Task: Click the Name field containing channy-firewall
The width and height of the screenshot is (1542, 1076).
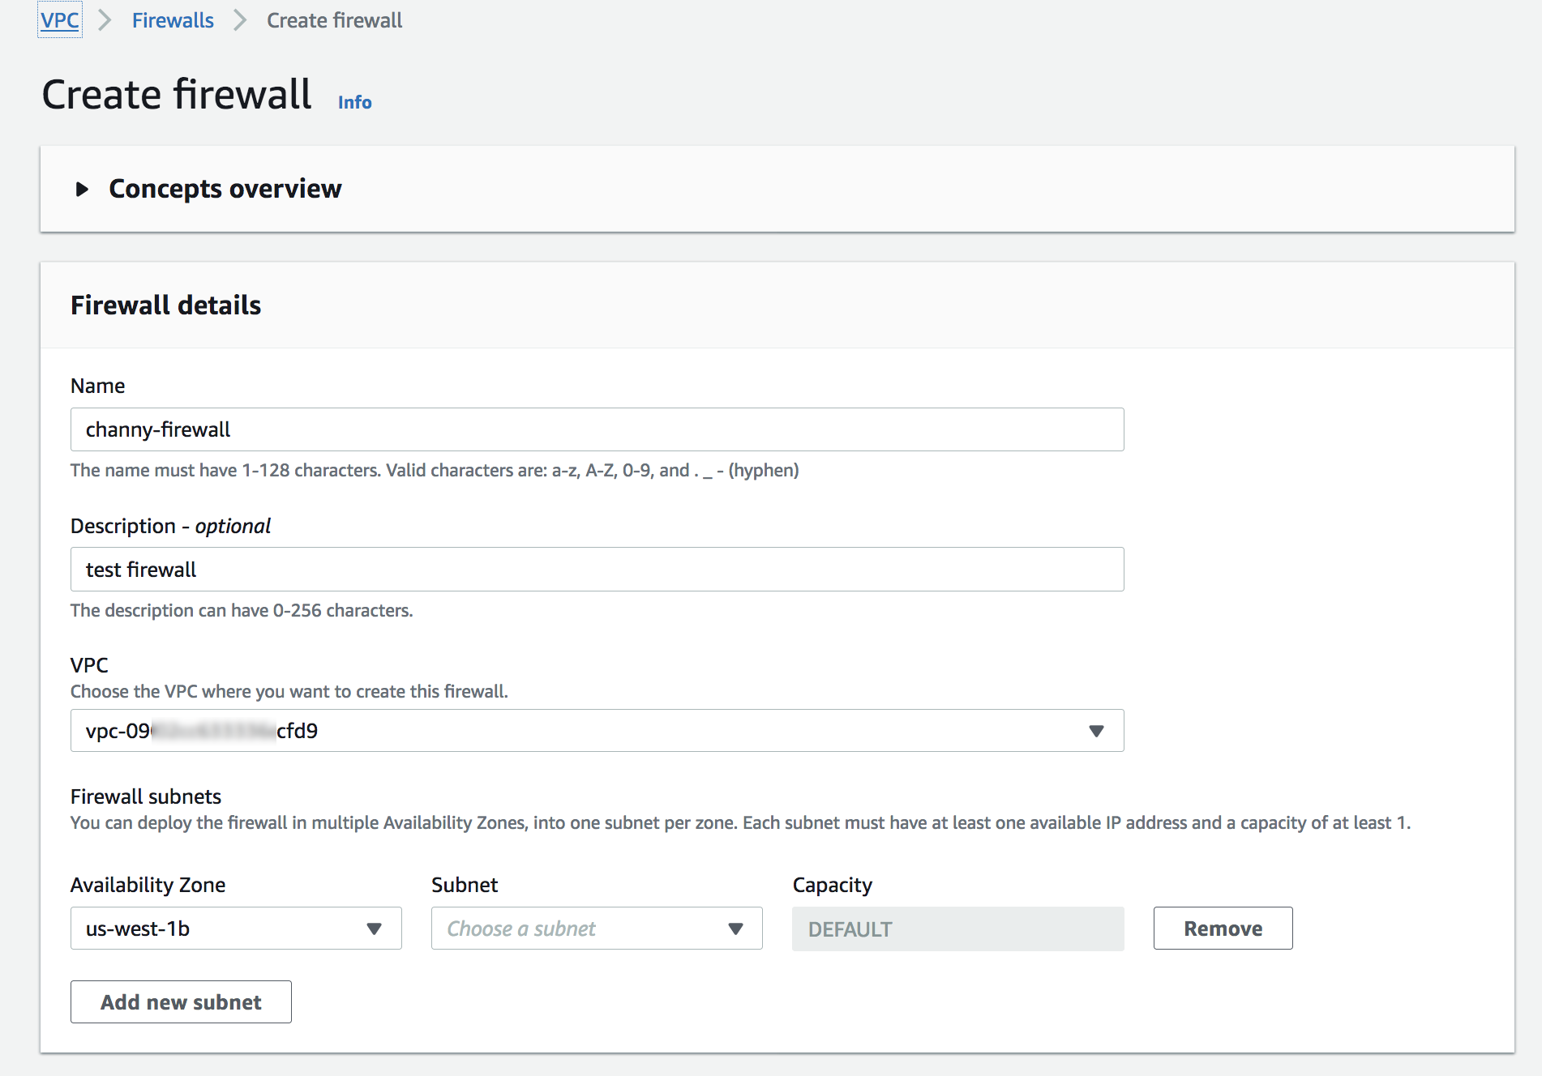Action: click(x=597, y=429)
